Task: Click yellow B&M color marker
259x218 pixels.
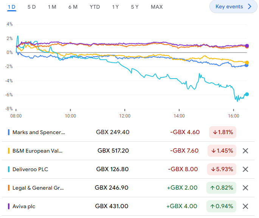Action: point(9,151)
